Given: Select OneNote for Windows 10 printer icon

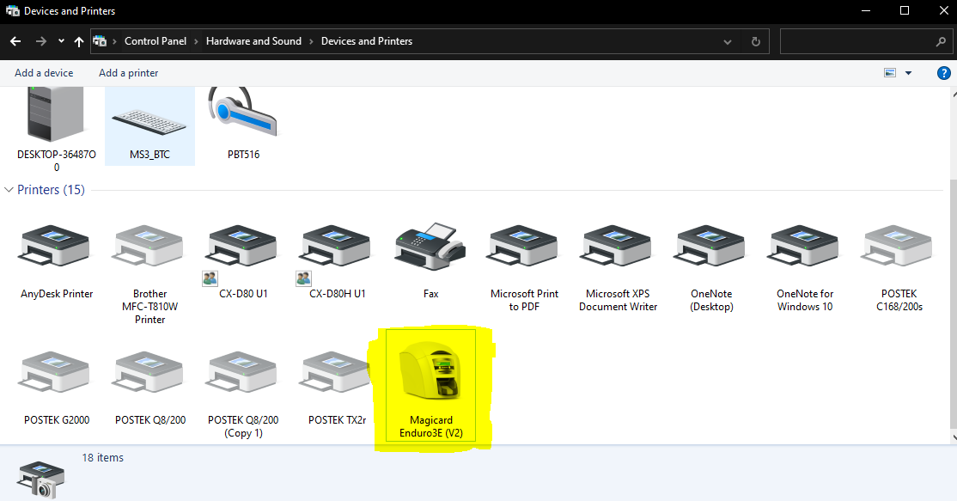Looking at the screenshot, I should pyautogui.click(x=803, y=245).
